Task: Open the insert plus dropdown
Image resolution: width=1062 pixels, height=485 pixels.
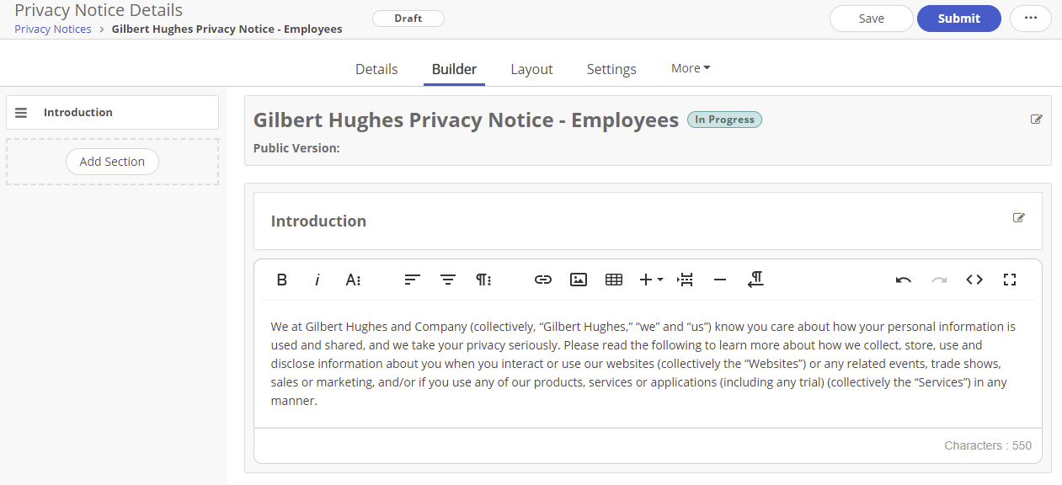Action: click(x=649, y=280)
